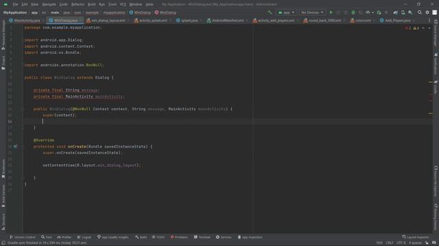Toggle the Bookmarks side panel
The height and width of the screenshot is (246, 439).
click(x=3, y=169)
